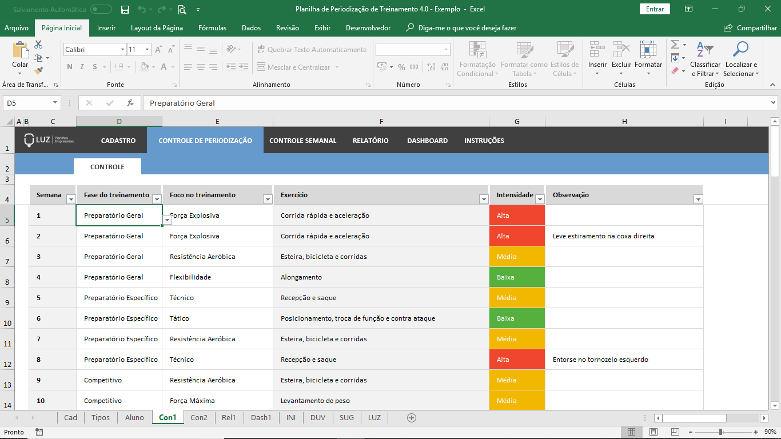Click the Cut scissors icon

coord(38,45)
